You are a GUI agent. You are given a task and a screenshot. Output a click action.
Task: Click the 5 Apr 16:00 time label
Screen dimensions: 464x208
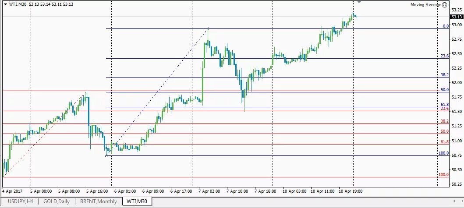tap(97, 191)
